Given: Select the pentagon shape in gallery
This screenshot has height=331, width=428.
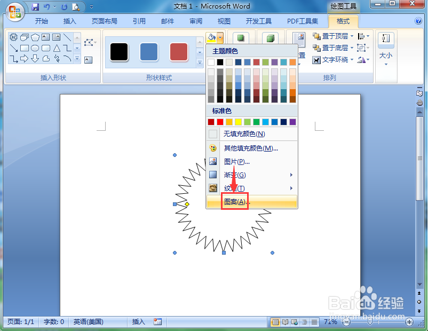Looking at the screenshot, I should (x=35, y=37).
